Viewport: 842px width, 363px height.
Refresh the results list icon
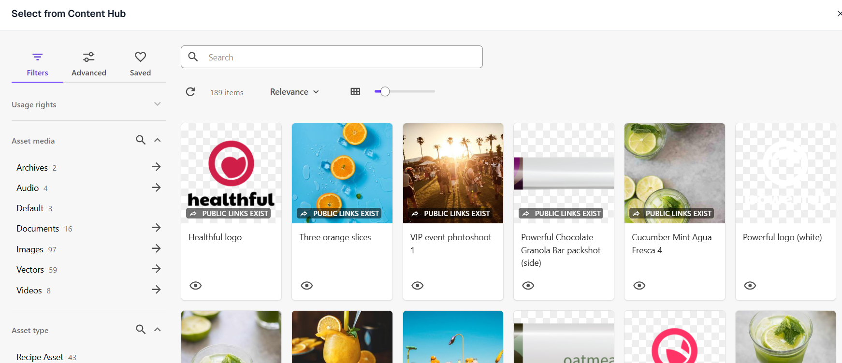pyautogui.click(x=190, y=92)
